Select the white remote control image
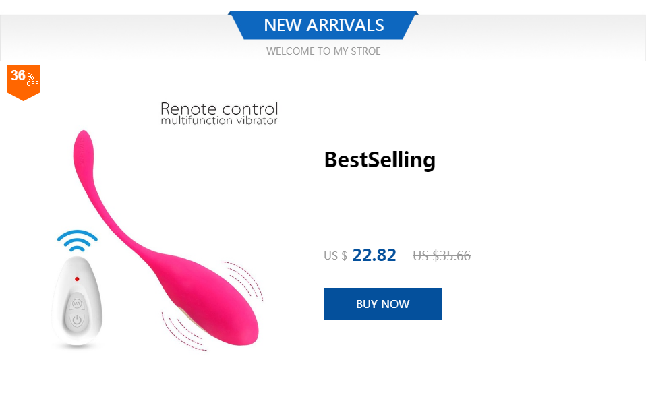Screen dimensions: 646x393 tap(77, 303)
